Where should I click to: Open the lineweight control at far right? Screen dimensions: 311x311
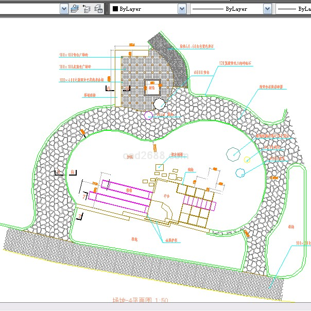tap(293, 9)
